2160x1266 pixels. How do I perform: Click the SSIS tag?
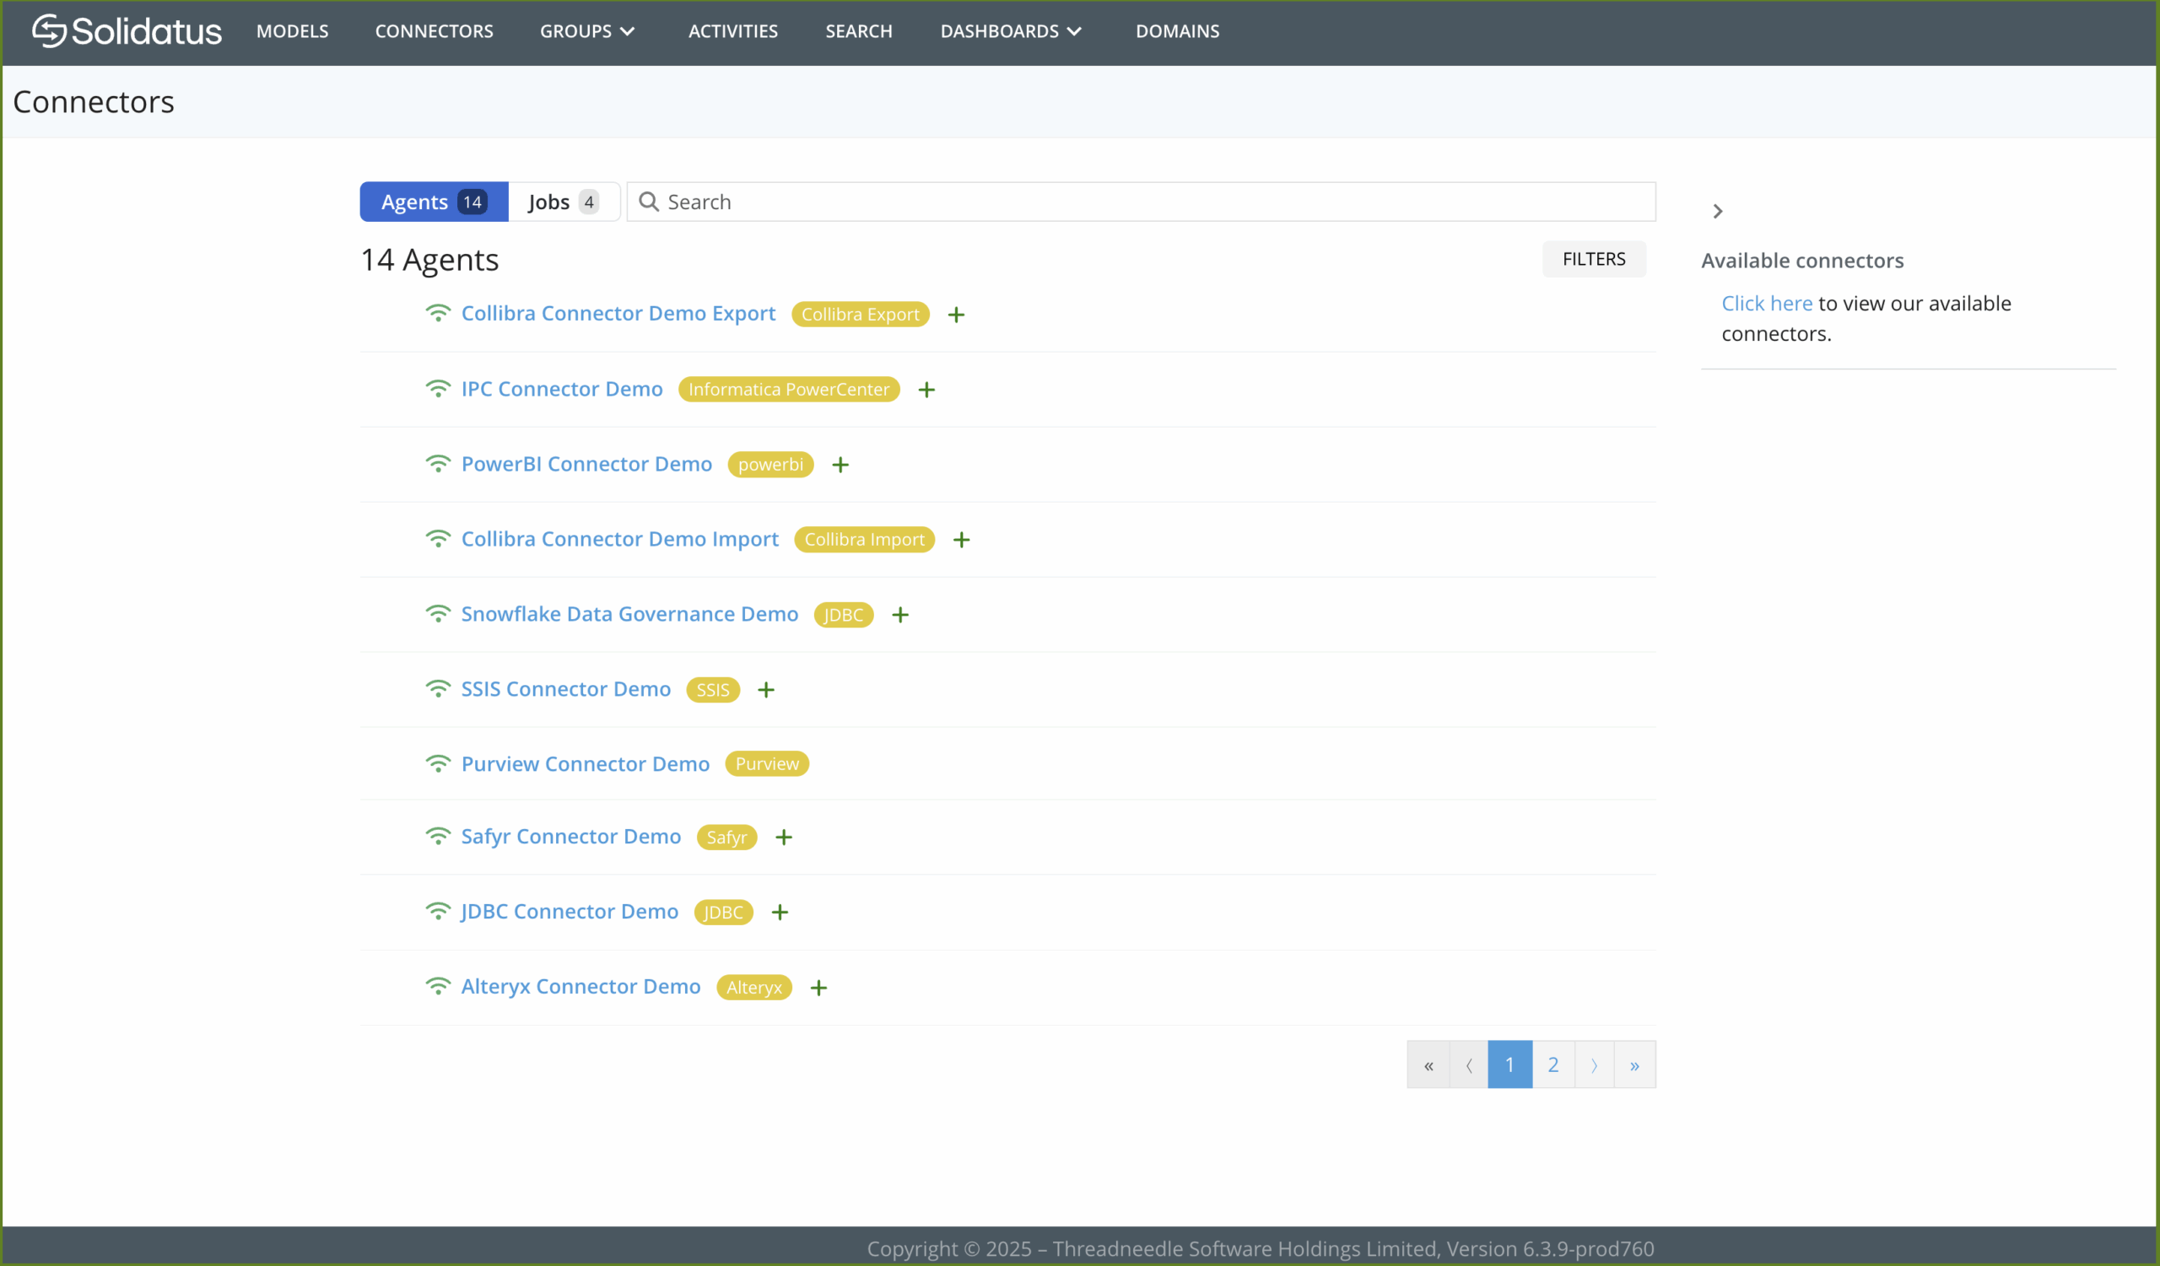tap(713, 690)
